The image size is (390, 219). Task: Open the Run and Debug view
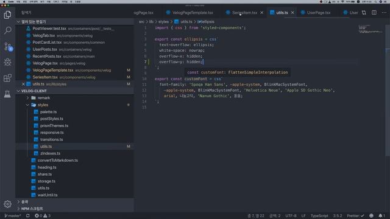[x=7, y=62]
